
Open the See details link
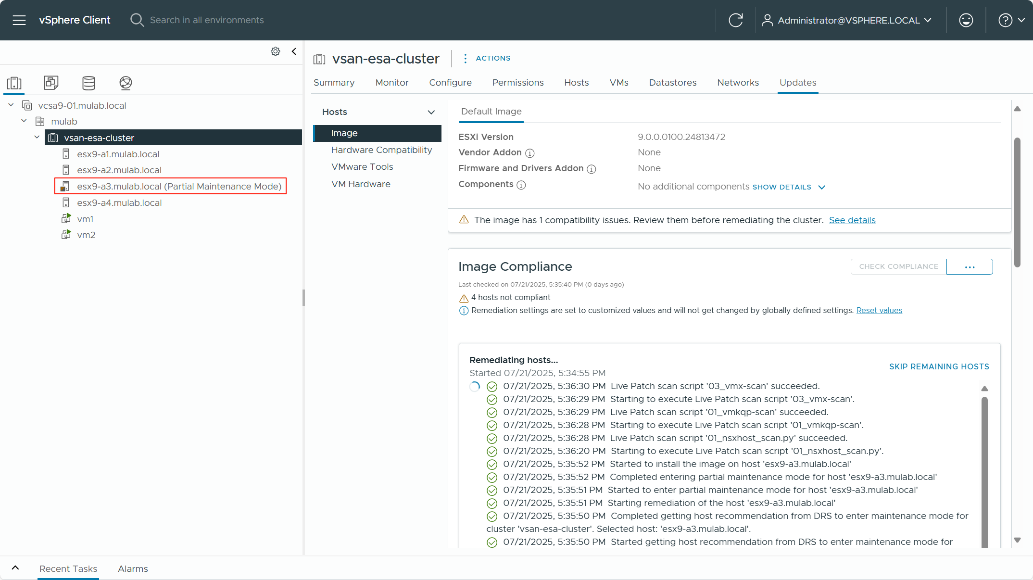pos(852,220)
